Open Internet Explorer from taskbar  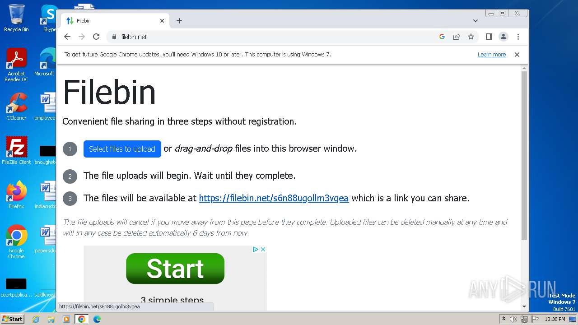[x=36, y=319]
